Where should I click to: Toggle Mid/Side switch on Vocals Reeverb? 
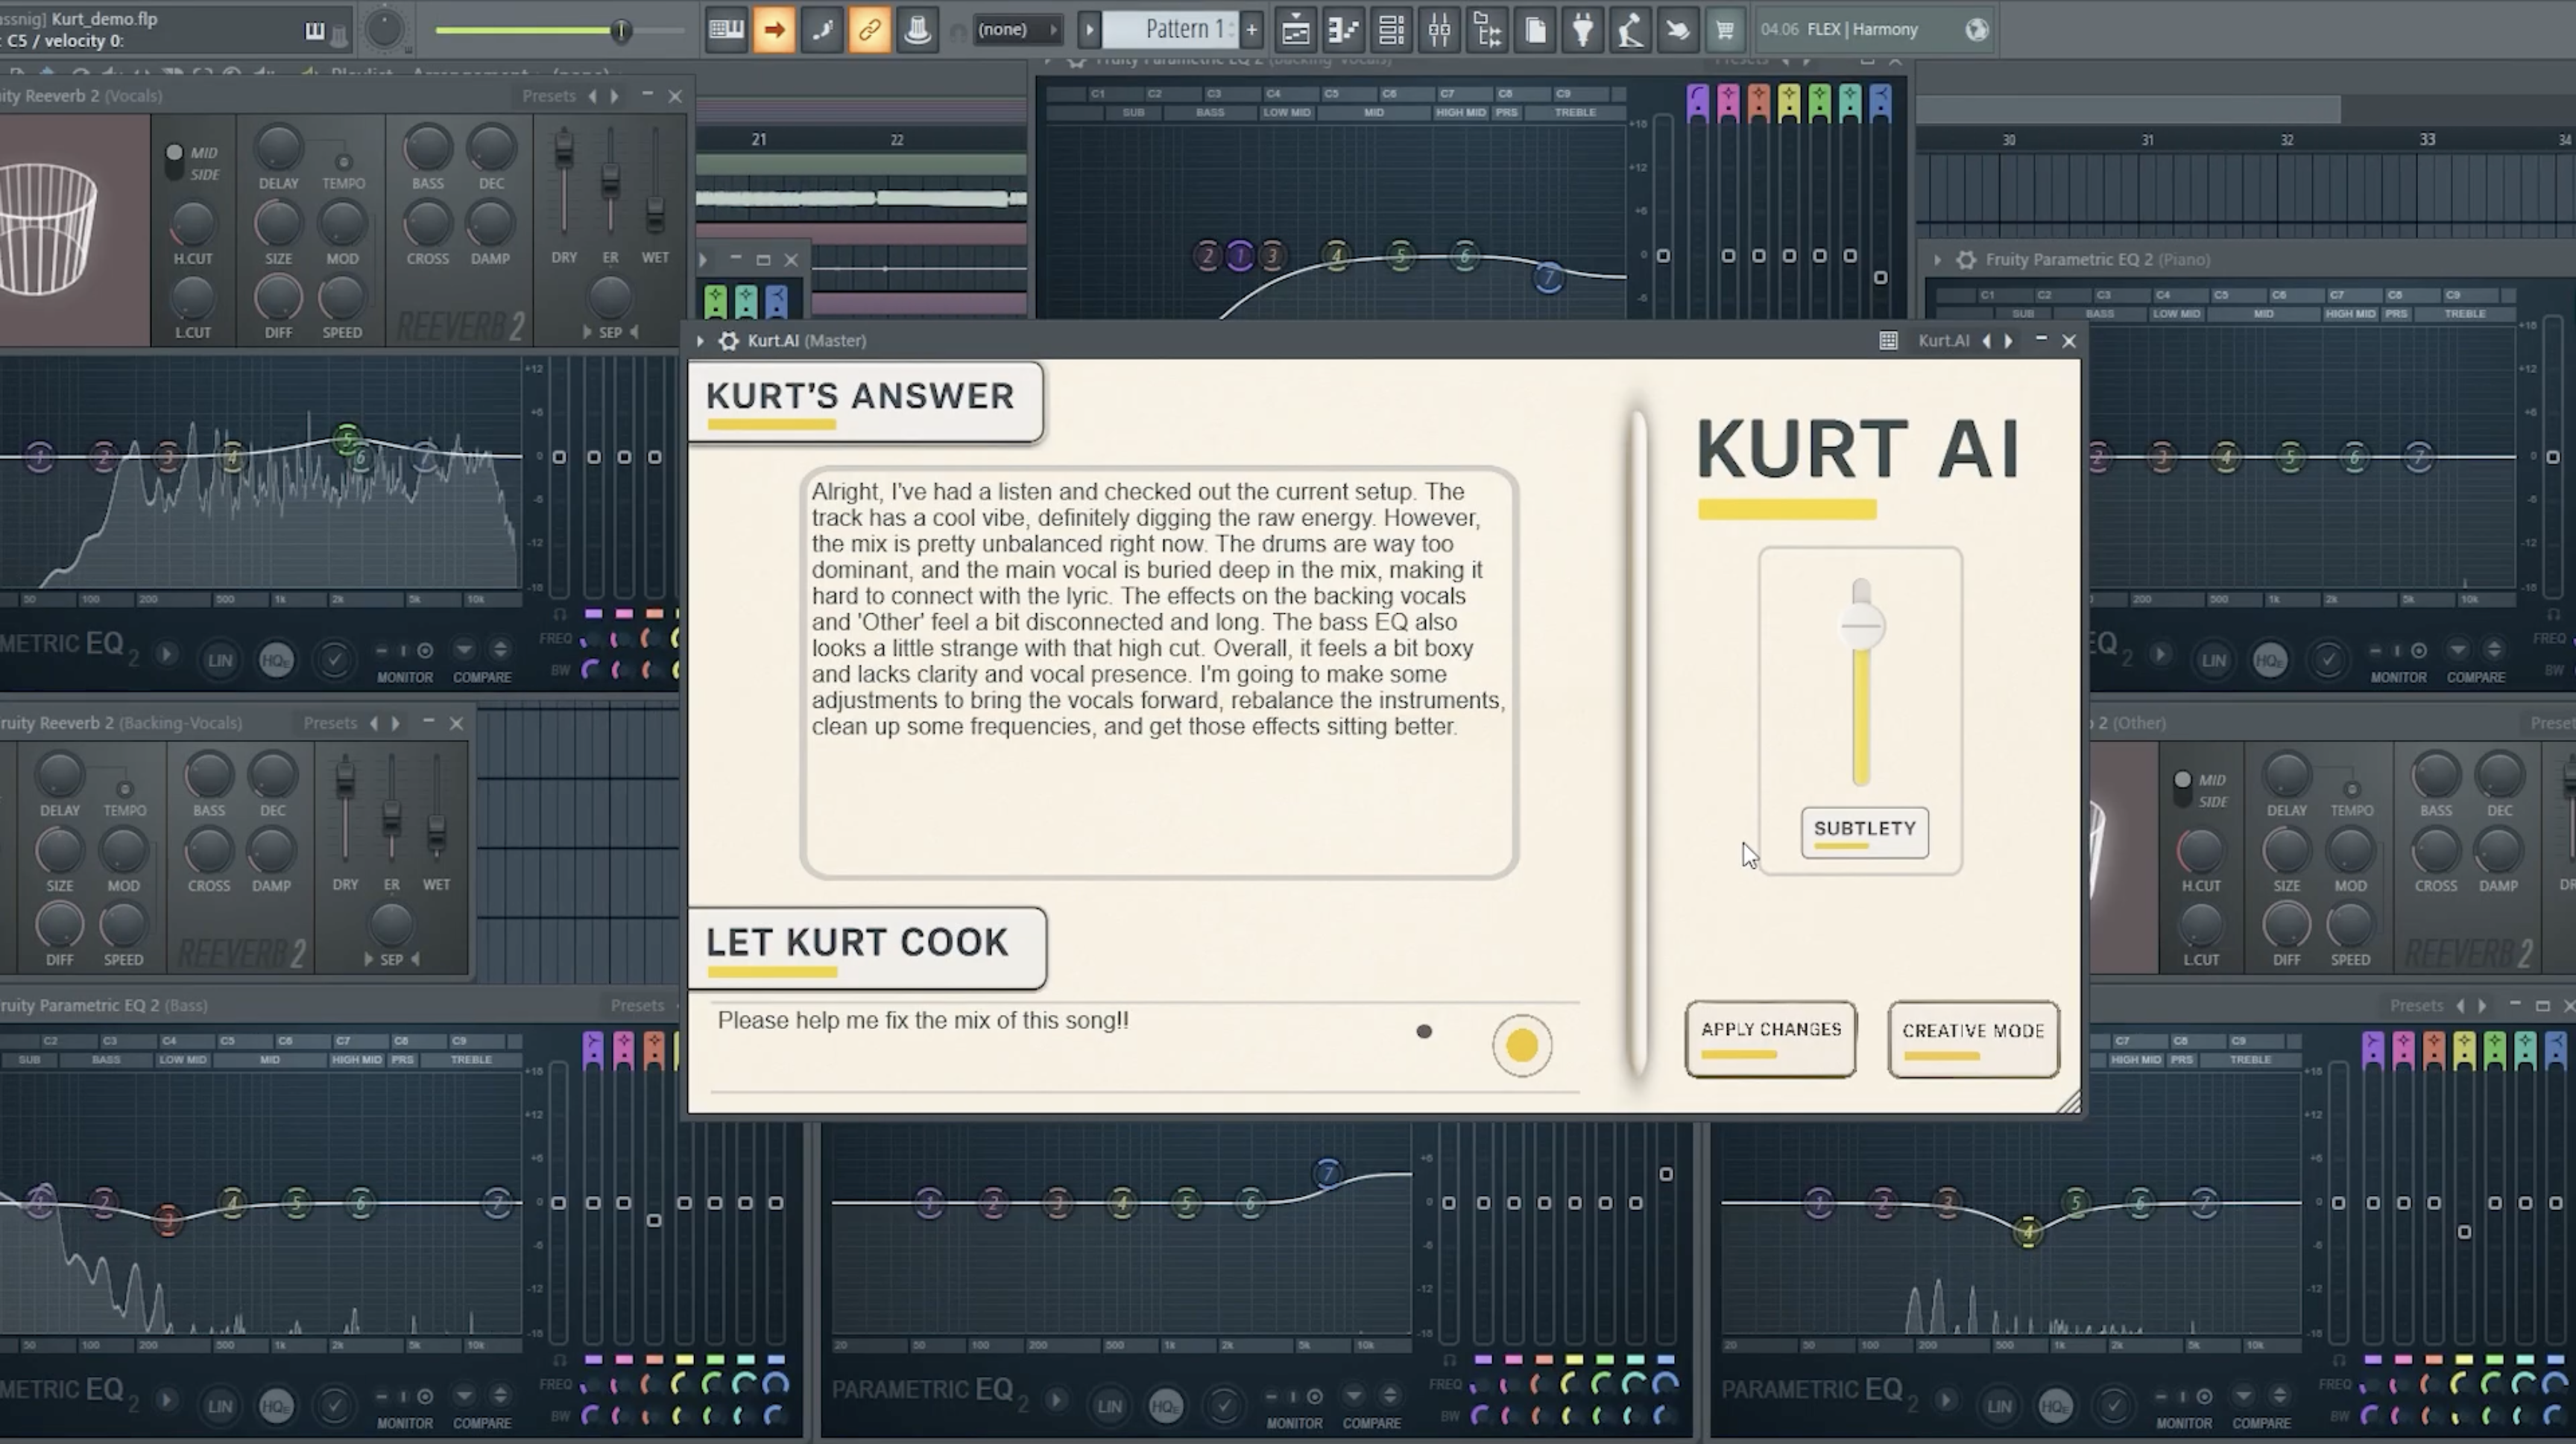(x=174, y=162)
